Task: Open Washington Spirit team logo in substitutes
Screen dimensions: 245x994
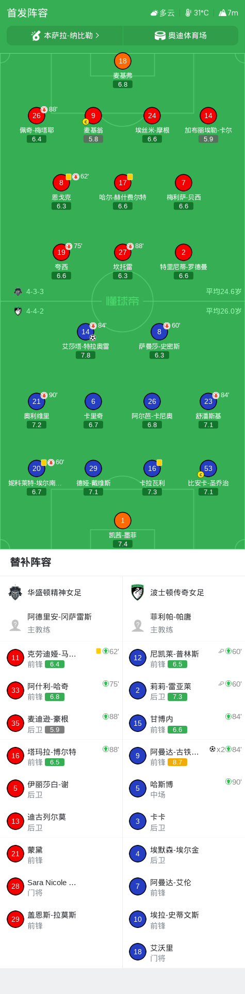Action: [x=15, y=593]
